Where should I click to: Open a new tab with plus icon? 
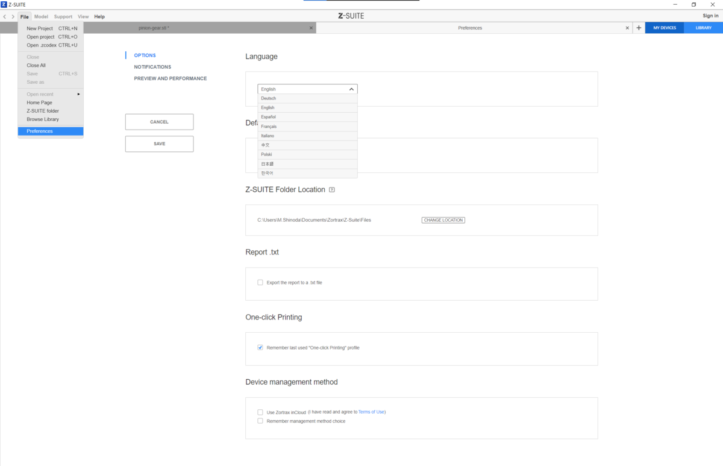tap(639, 28)
